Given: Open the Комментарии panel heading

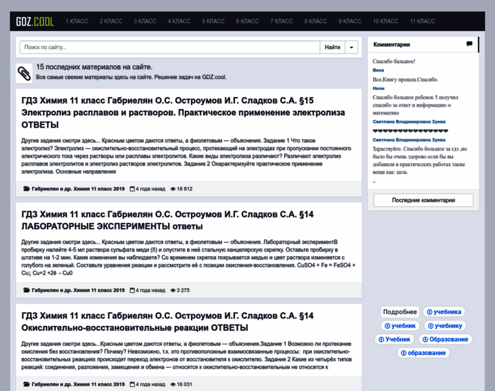Looking at the screenshot, I should point(391,44).
